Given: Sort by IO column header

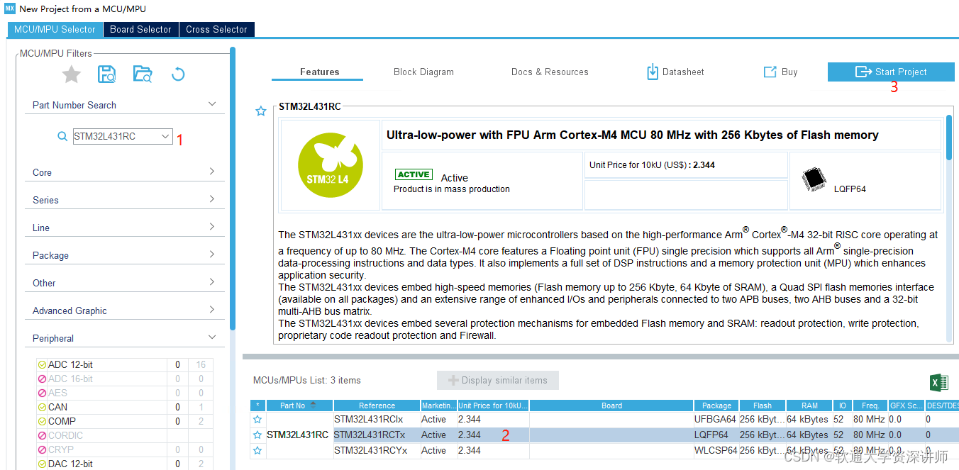Looking at the screenshot, I should (843, 405).
